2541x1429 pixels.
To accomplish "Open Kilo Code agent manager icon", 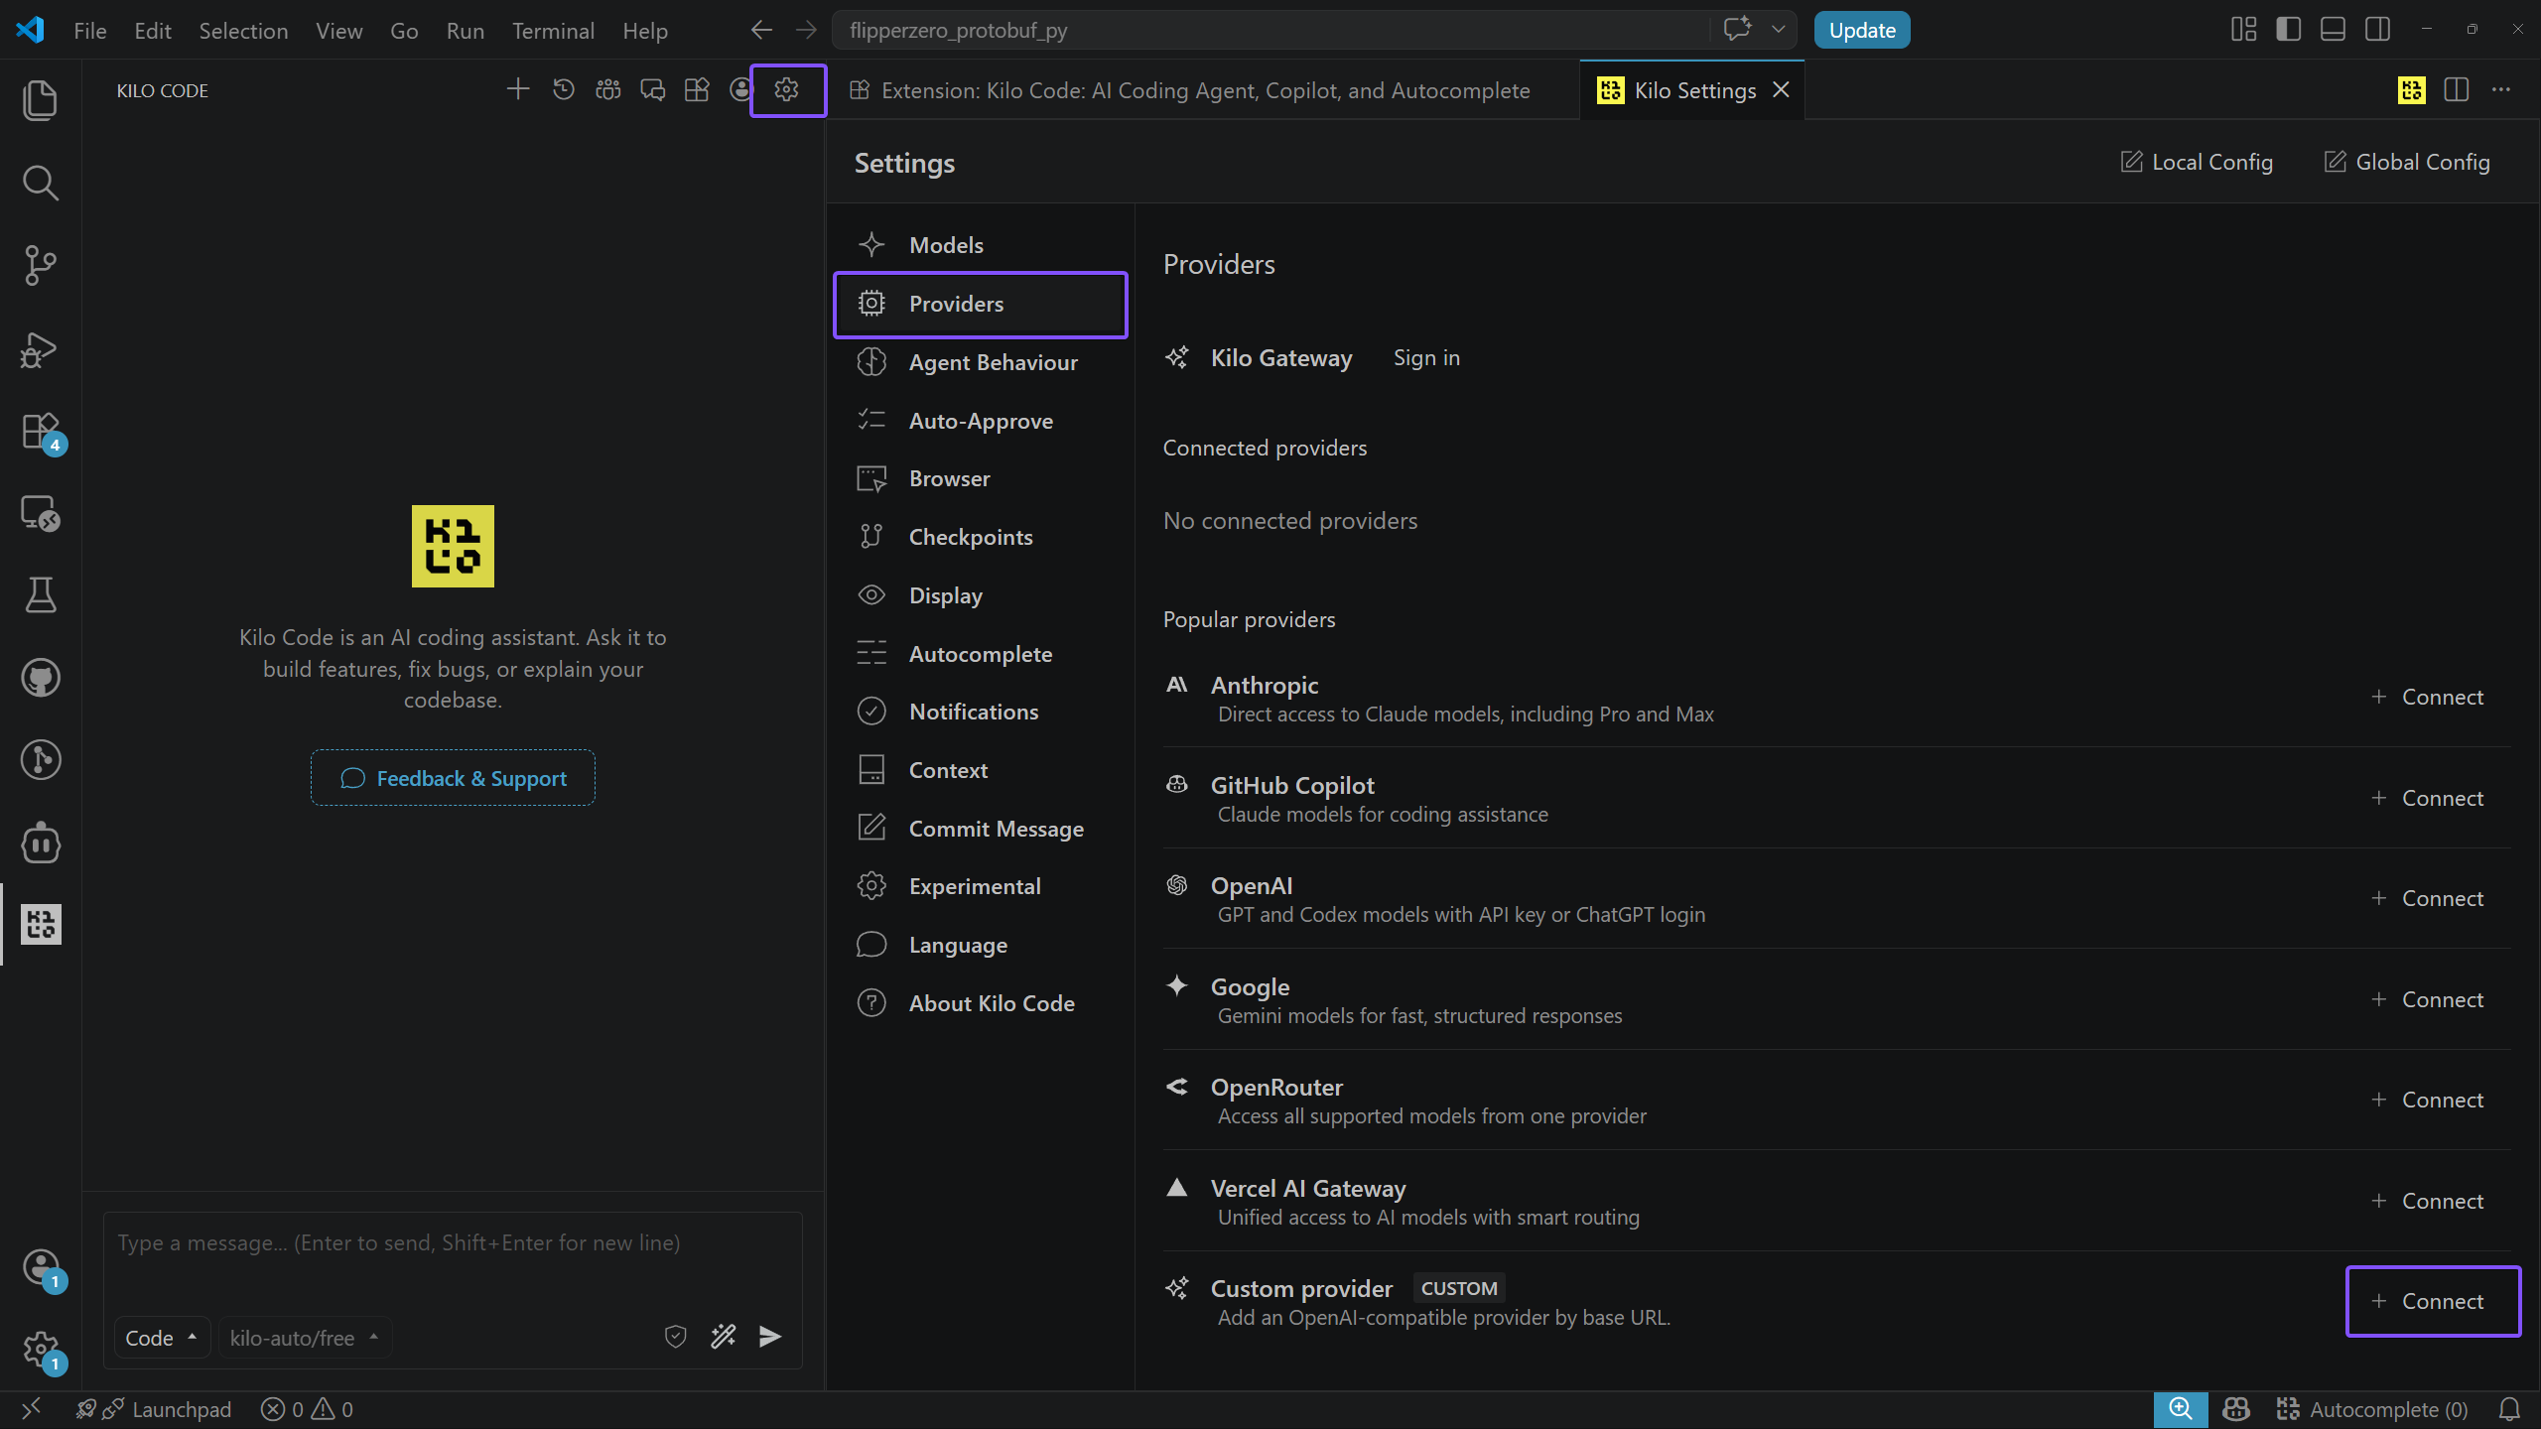I will click(608, 89).
